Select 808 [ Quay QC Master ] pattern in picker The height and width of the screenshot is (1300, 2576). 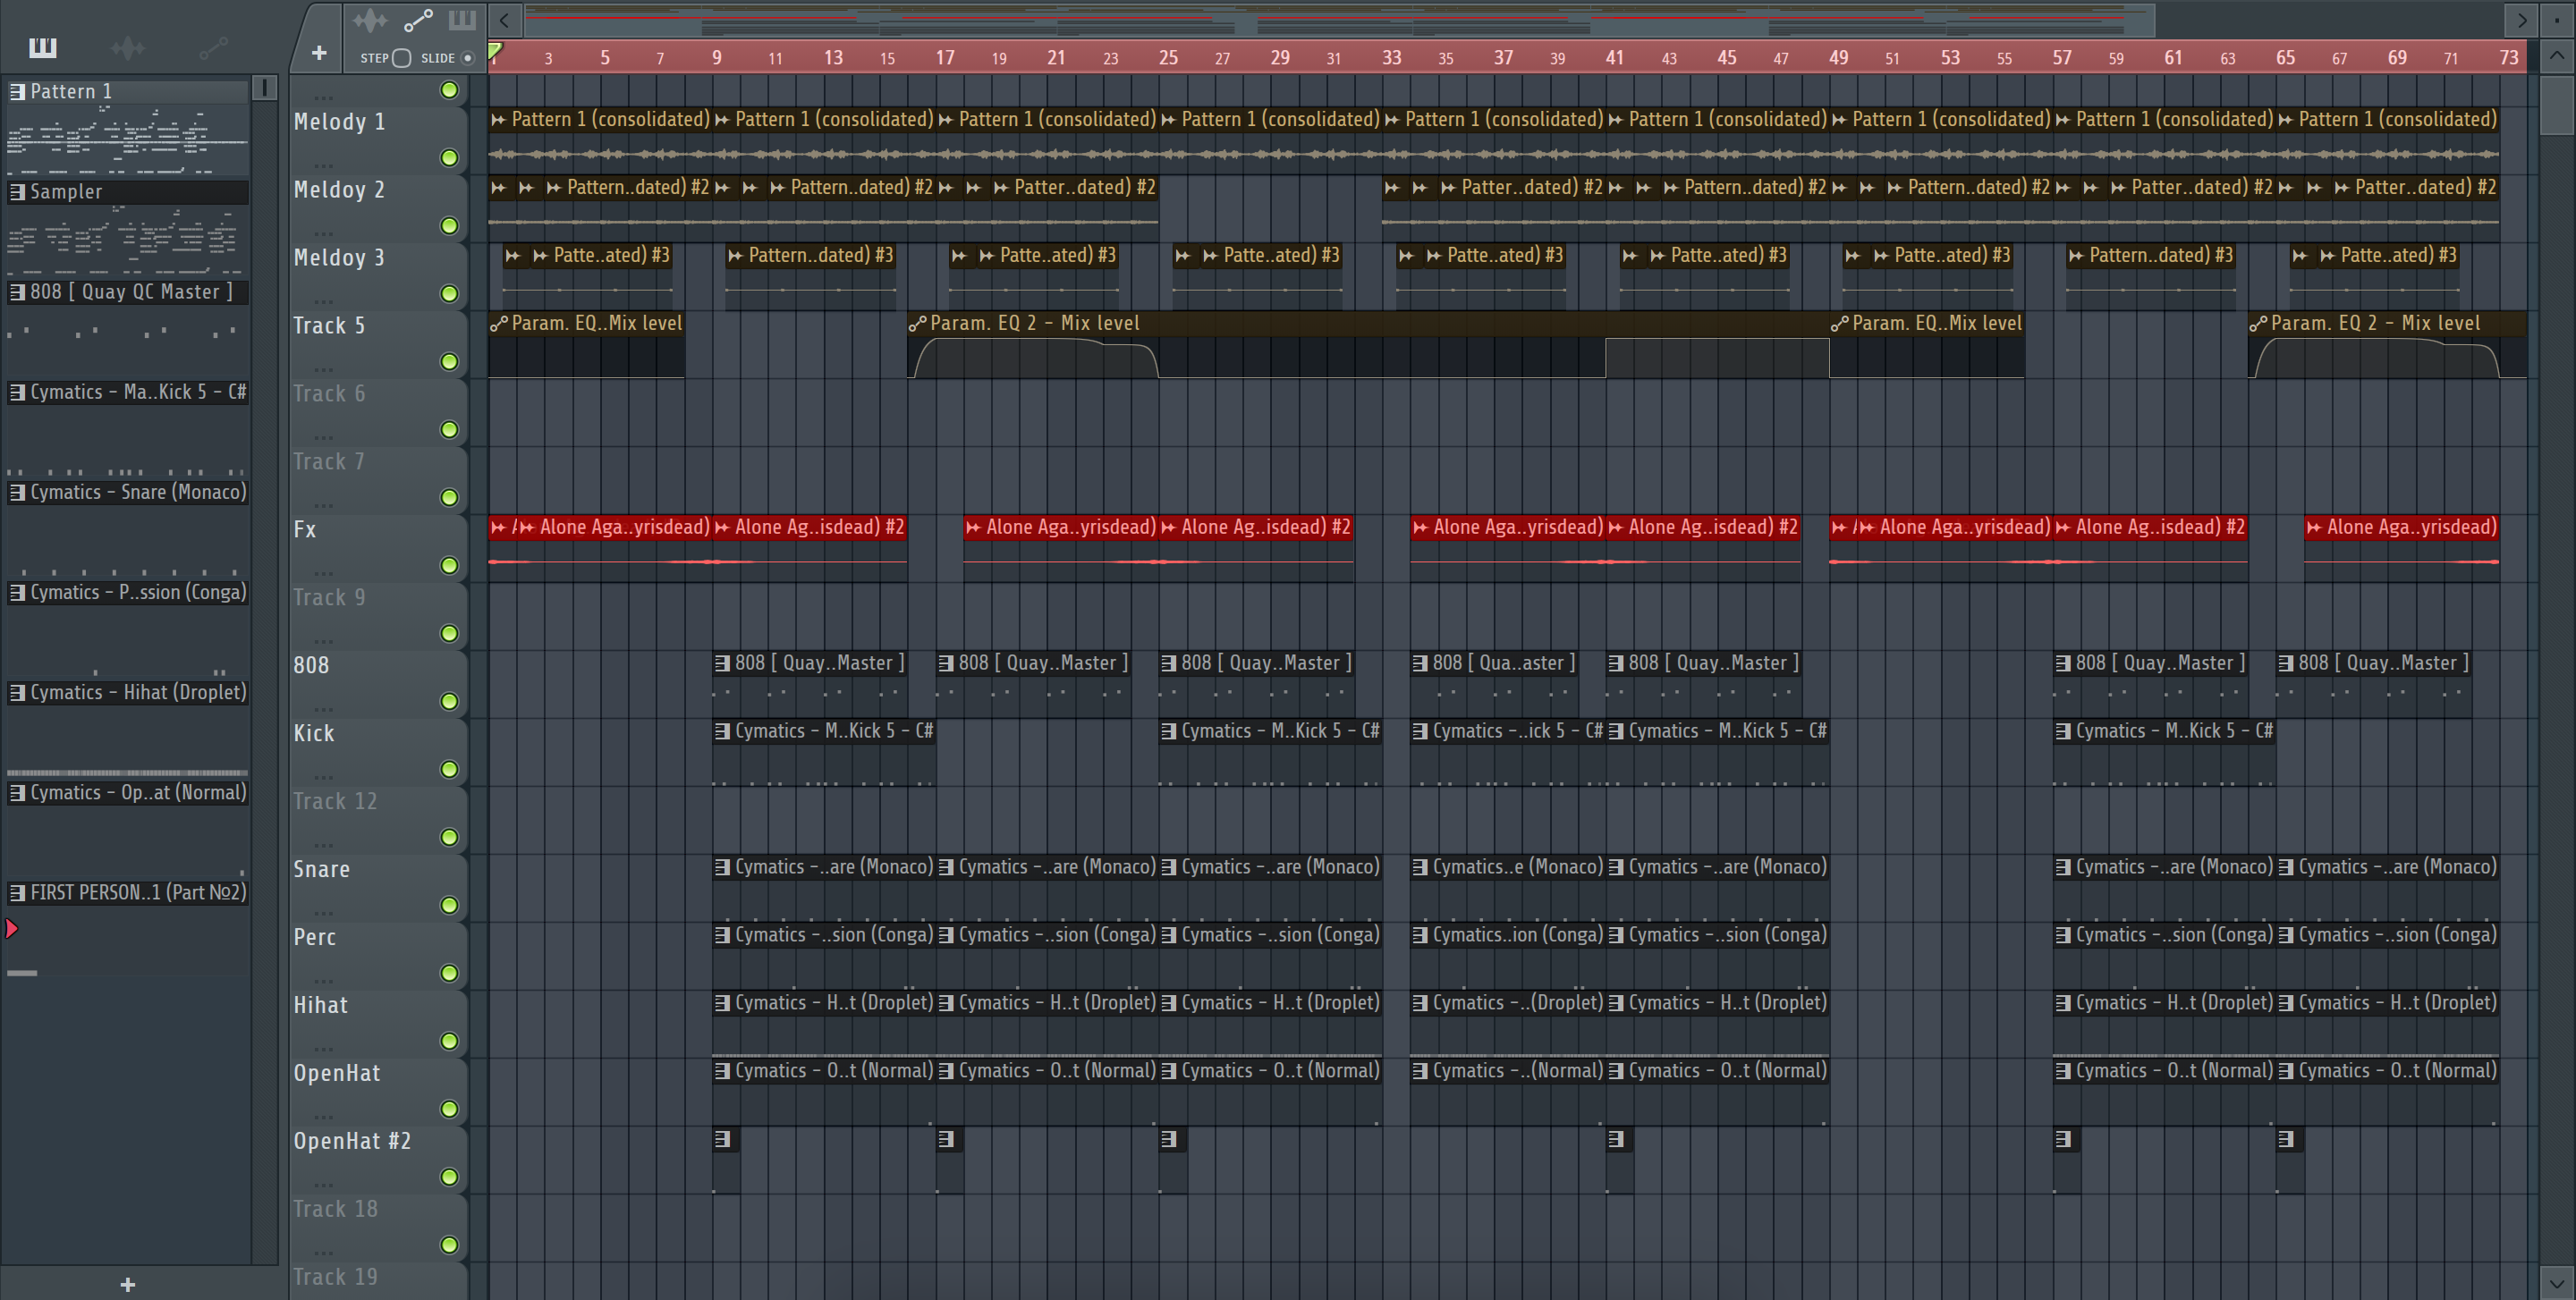pos(128,291)
